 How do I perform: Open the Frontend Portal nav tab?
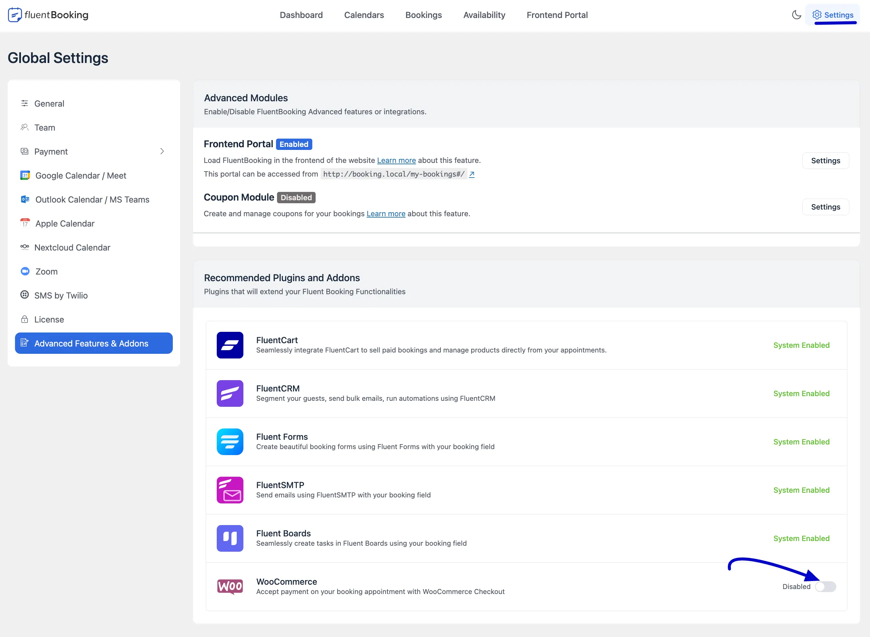pos(557,15)
